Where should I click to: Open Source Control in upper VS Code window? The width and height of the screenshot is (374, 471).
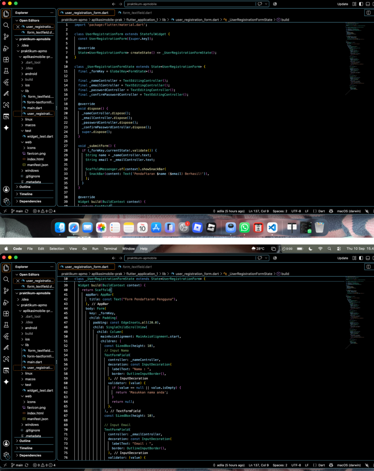click(6, 37)
